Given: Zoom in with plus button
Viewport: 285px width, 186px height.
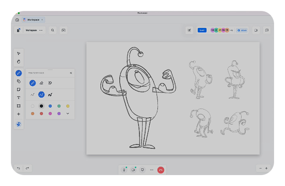Looking at the screenshot, I should tap(266, 168).
